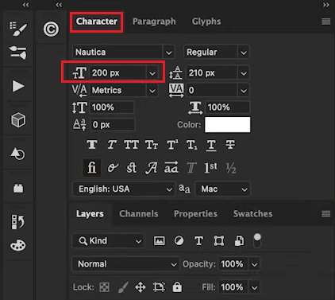The image size is (335, 300).
Task: Filter layers by pixel layers
Action: [159, 241]
